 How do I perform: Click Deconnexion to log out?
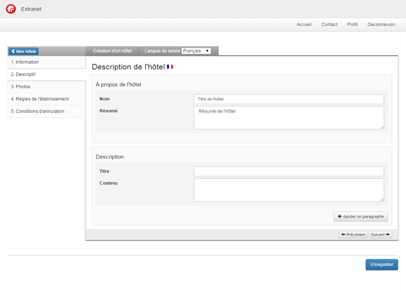(x=381, y=24)
